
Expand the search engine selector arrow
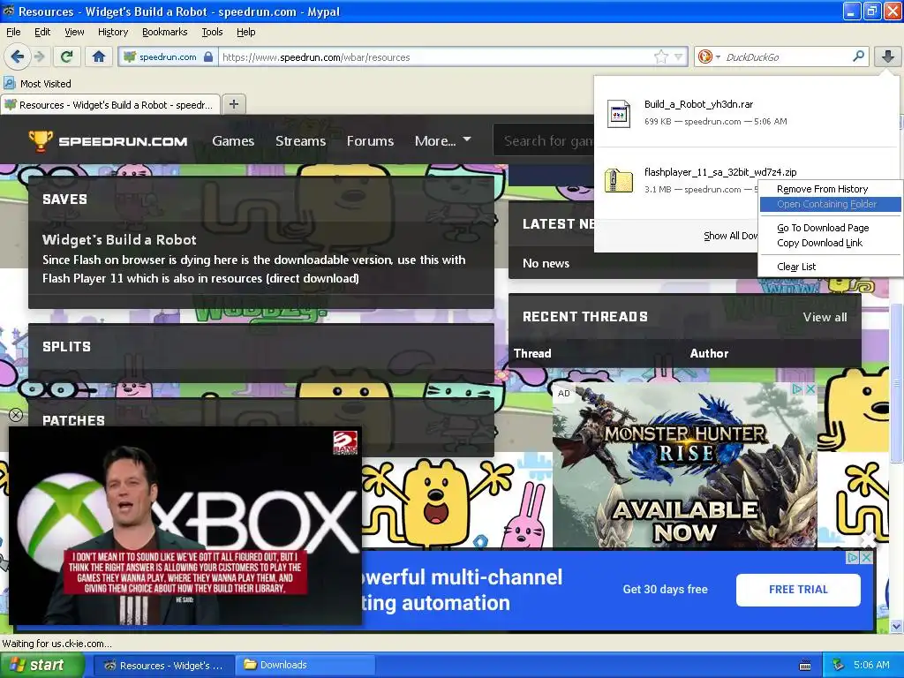(718, 56)
